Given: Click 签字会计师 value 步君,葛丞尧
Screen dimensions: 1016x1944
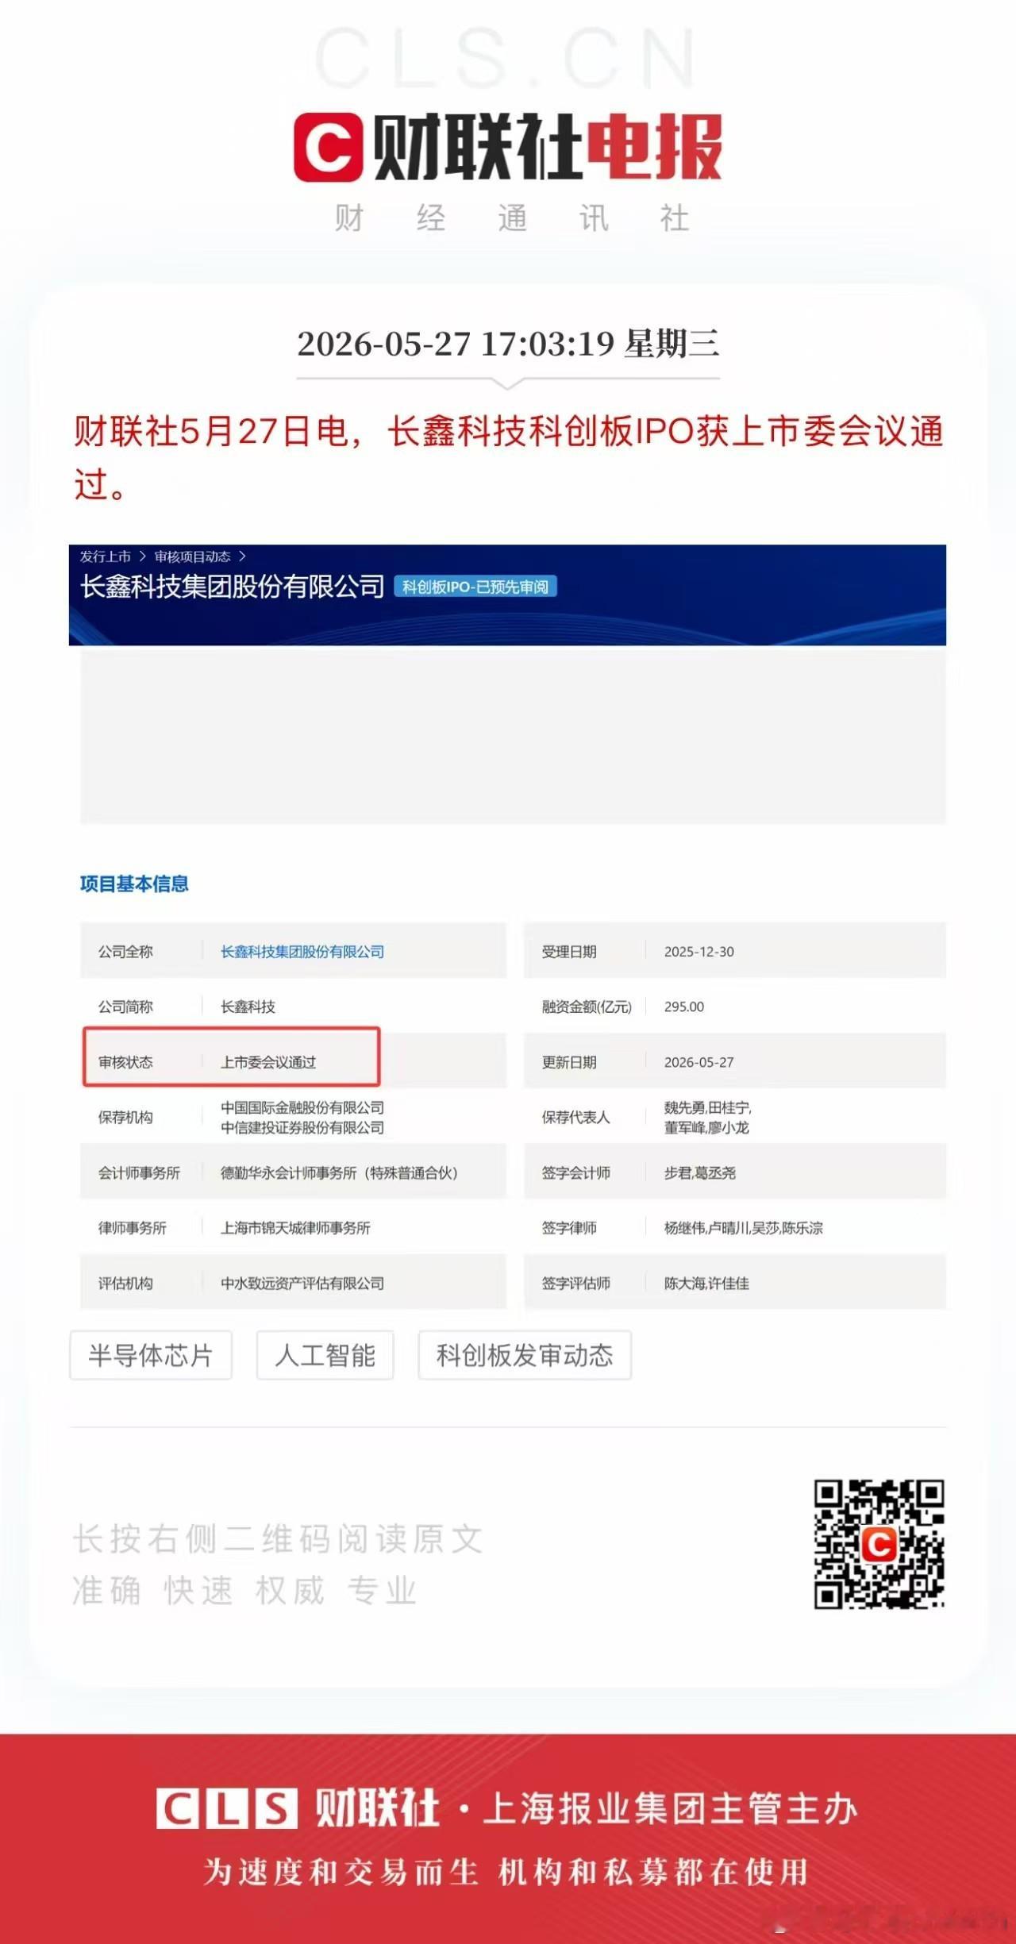Looking at the screenshot, I should pos(700,1172).
